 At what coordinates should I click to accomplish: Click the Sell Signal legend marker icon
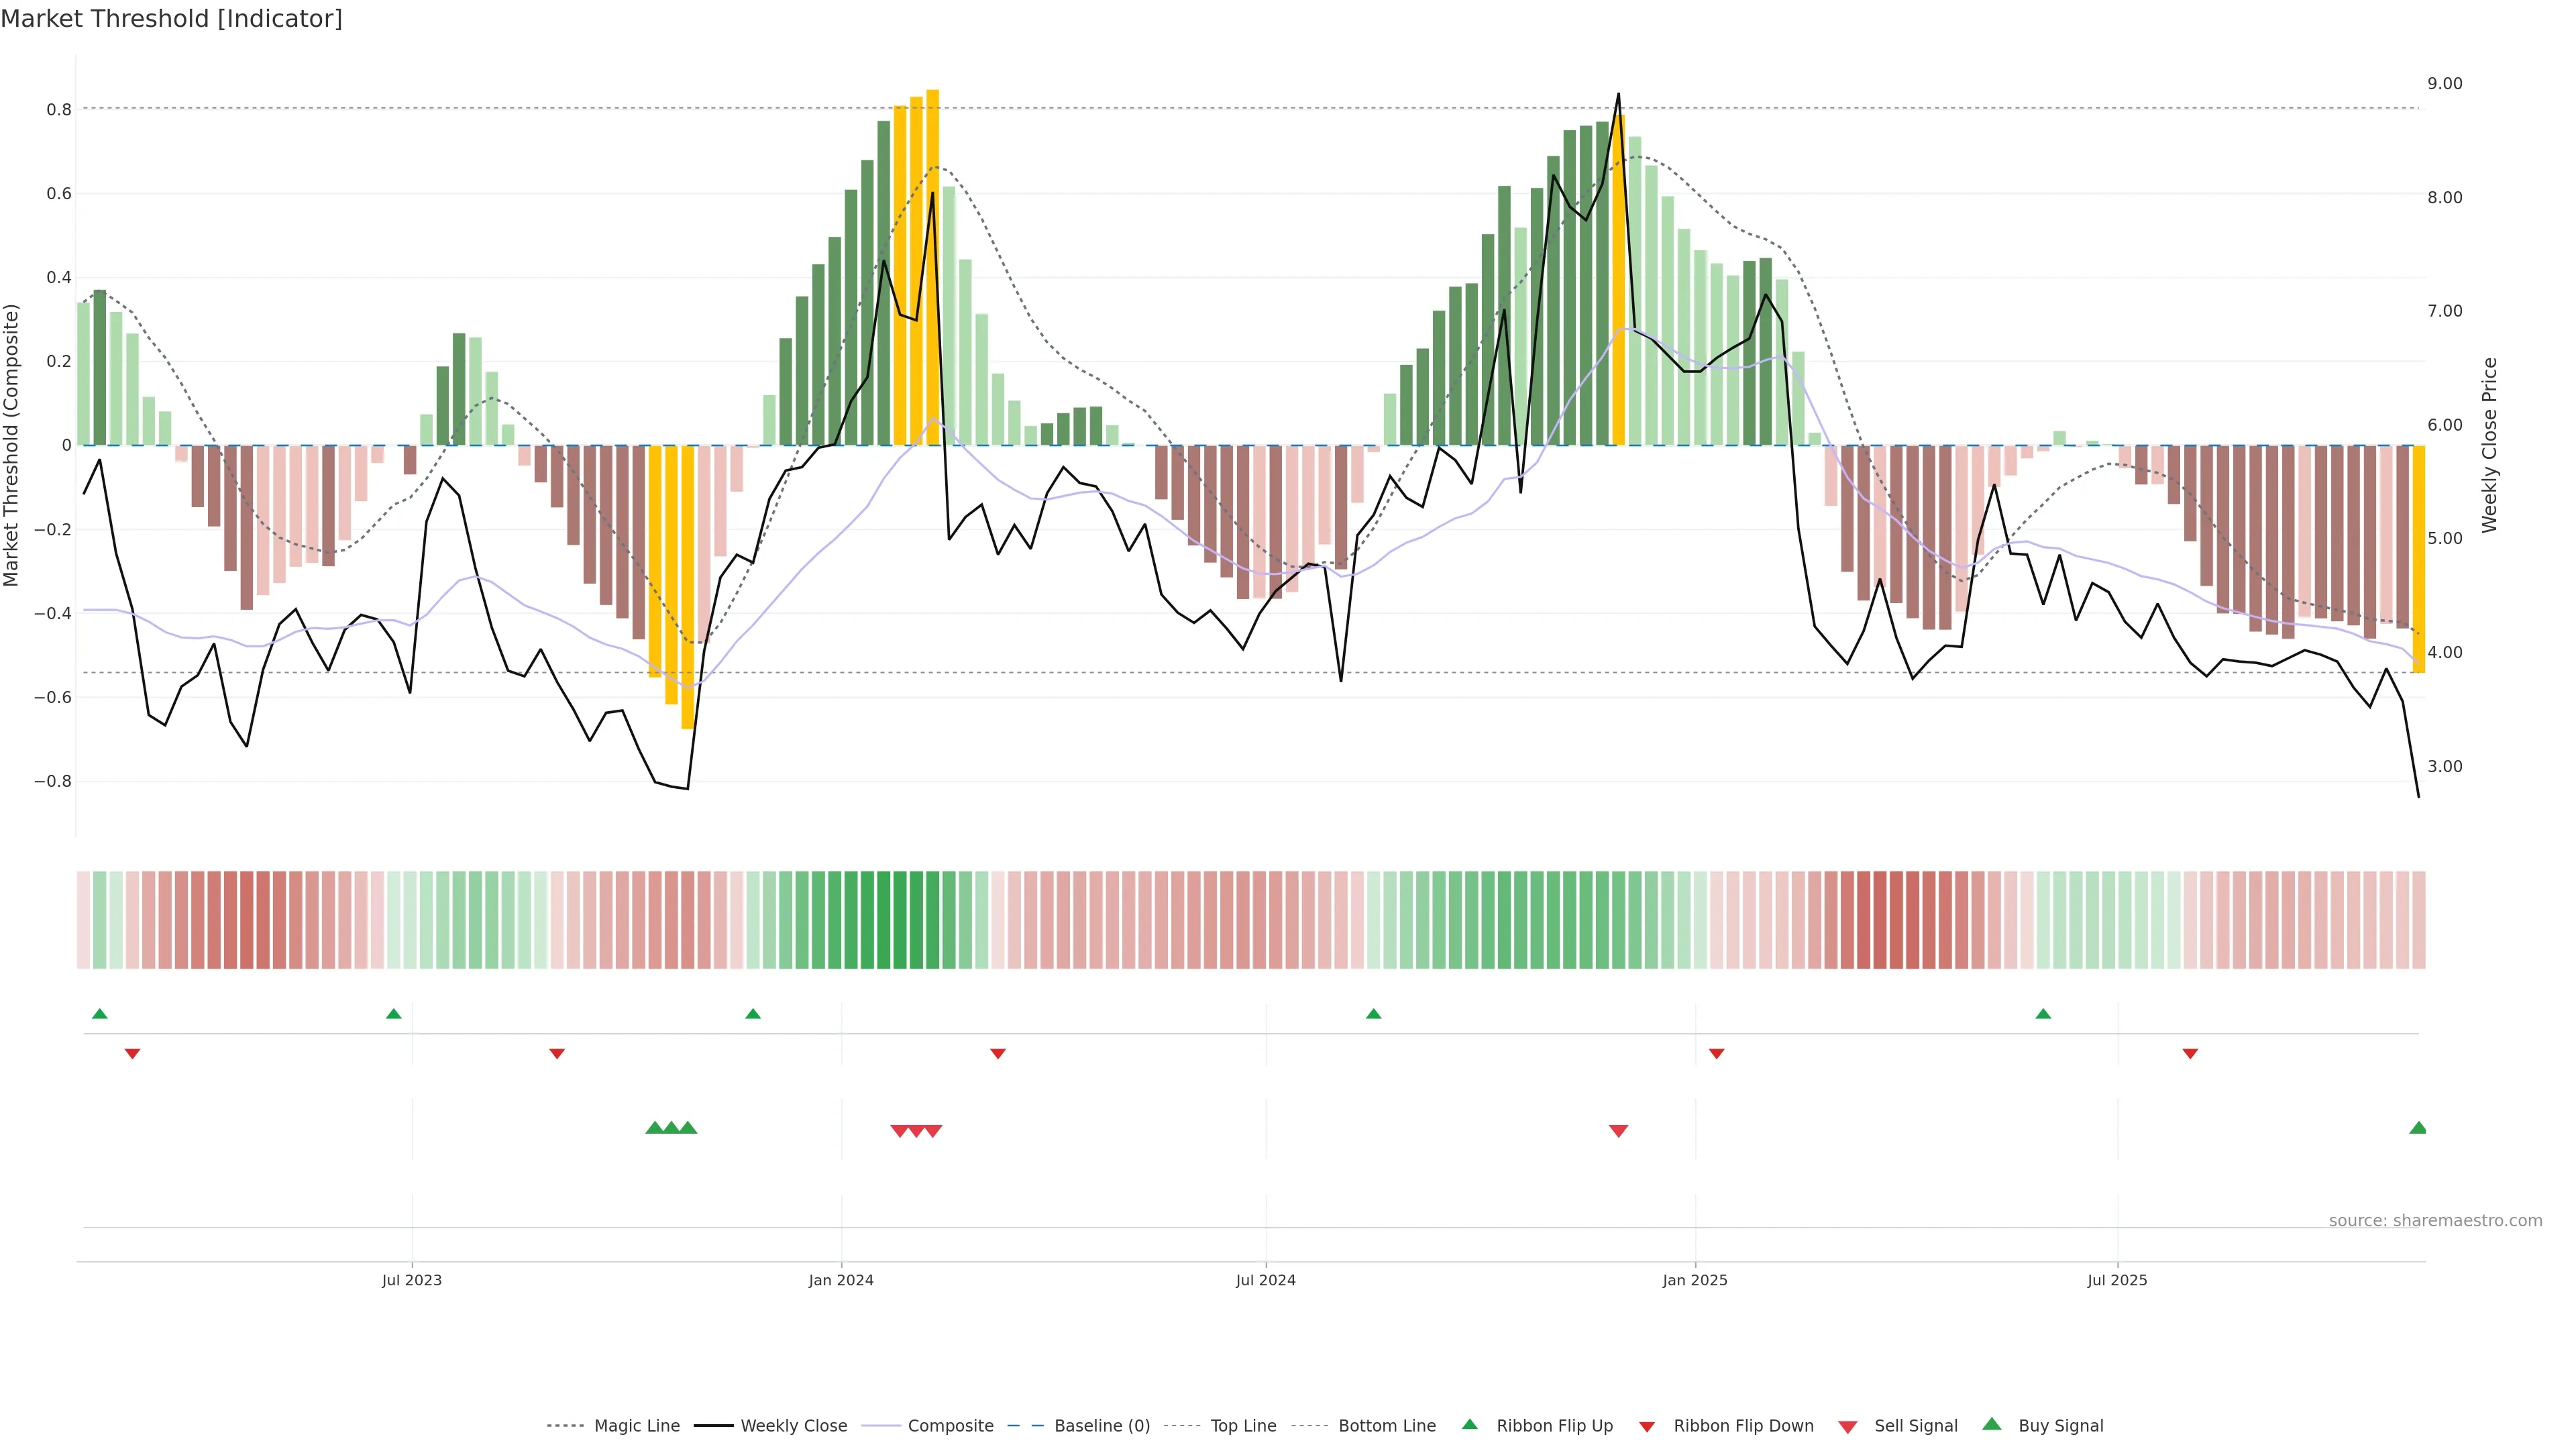(x=1847, y=1426)
